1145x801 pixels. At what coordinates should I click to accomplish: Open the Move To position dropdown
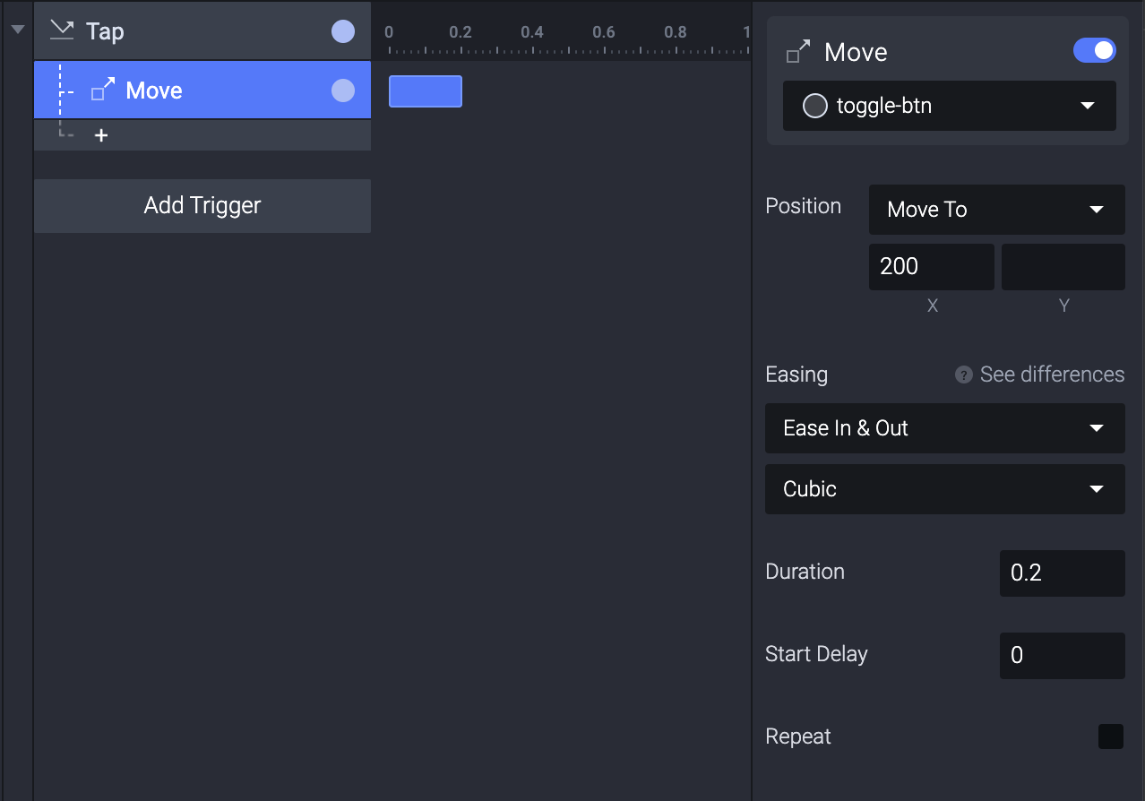(997, 210)
